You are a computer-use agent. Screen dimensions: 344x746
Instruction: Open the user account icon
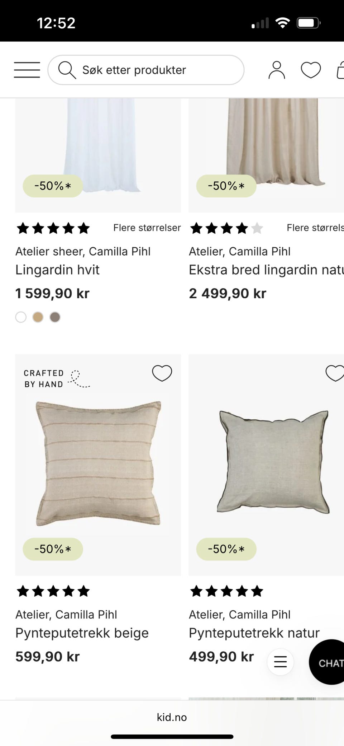click(277, 70)
